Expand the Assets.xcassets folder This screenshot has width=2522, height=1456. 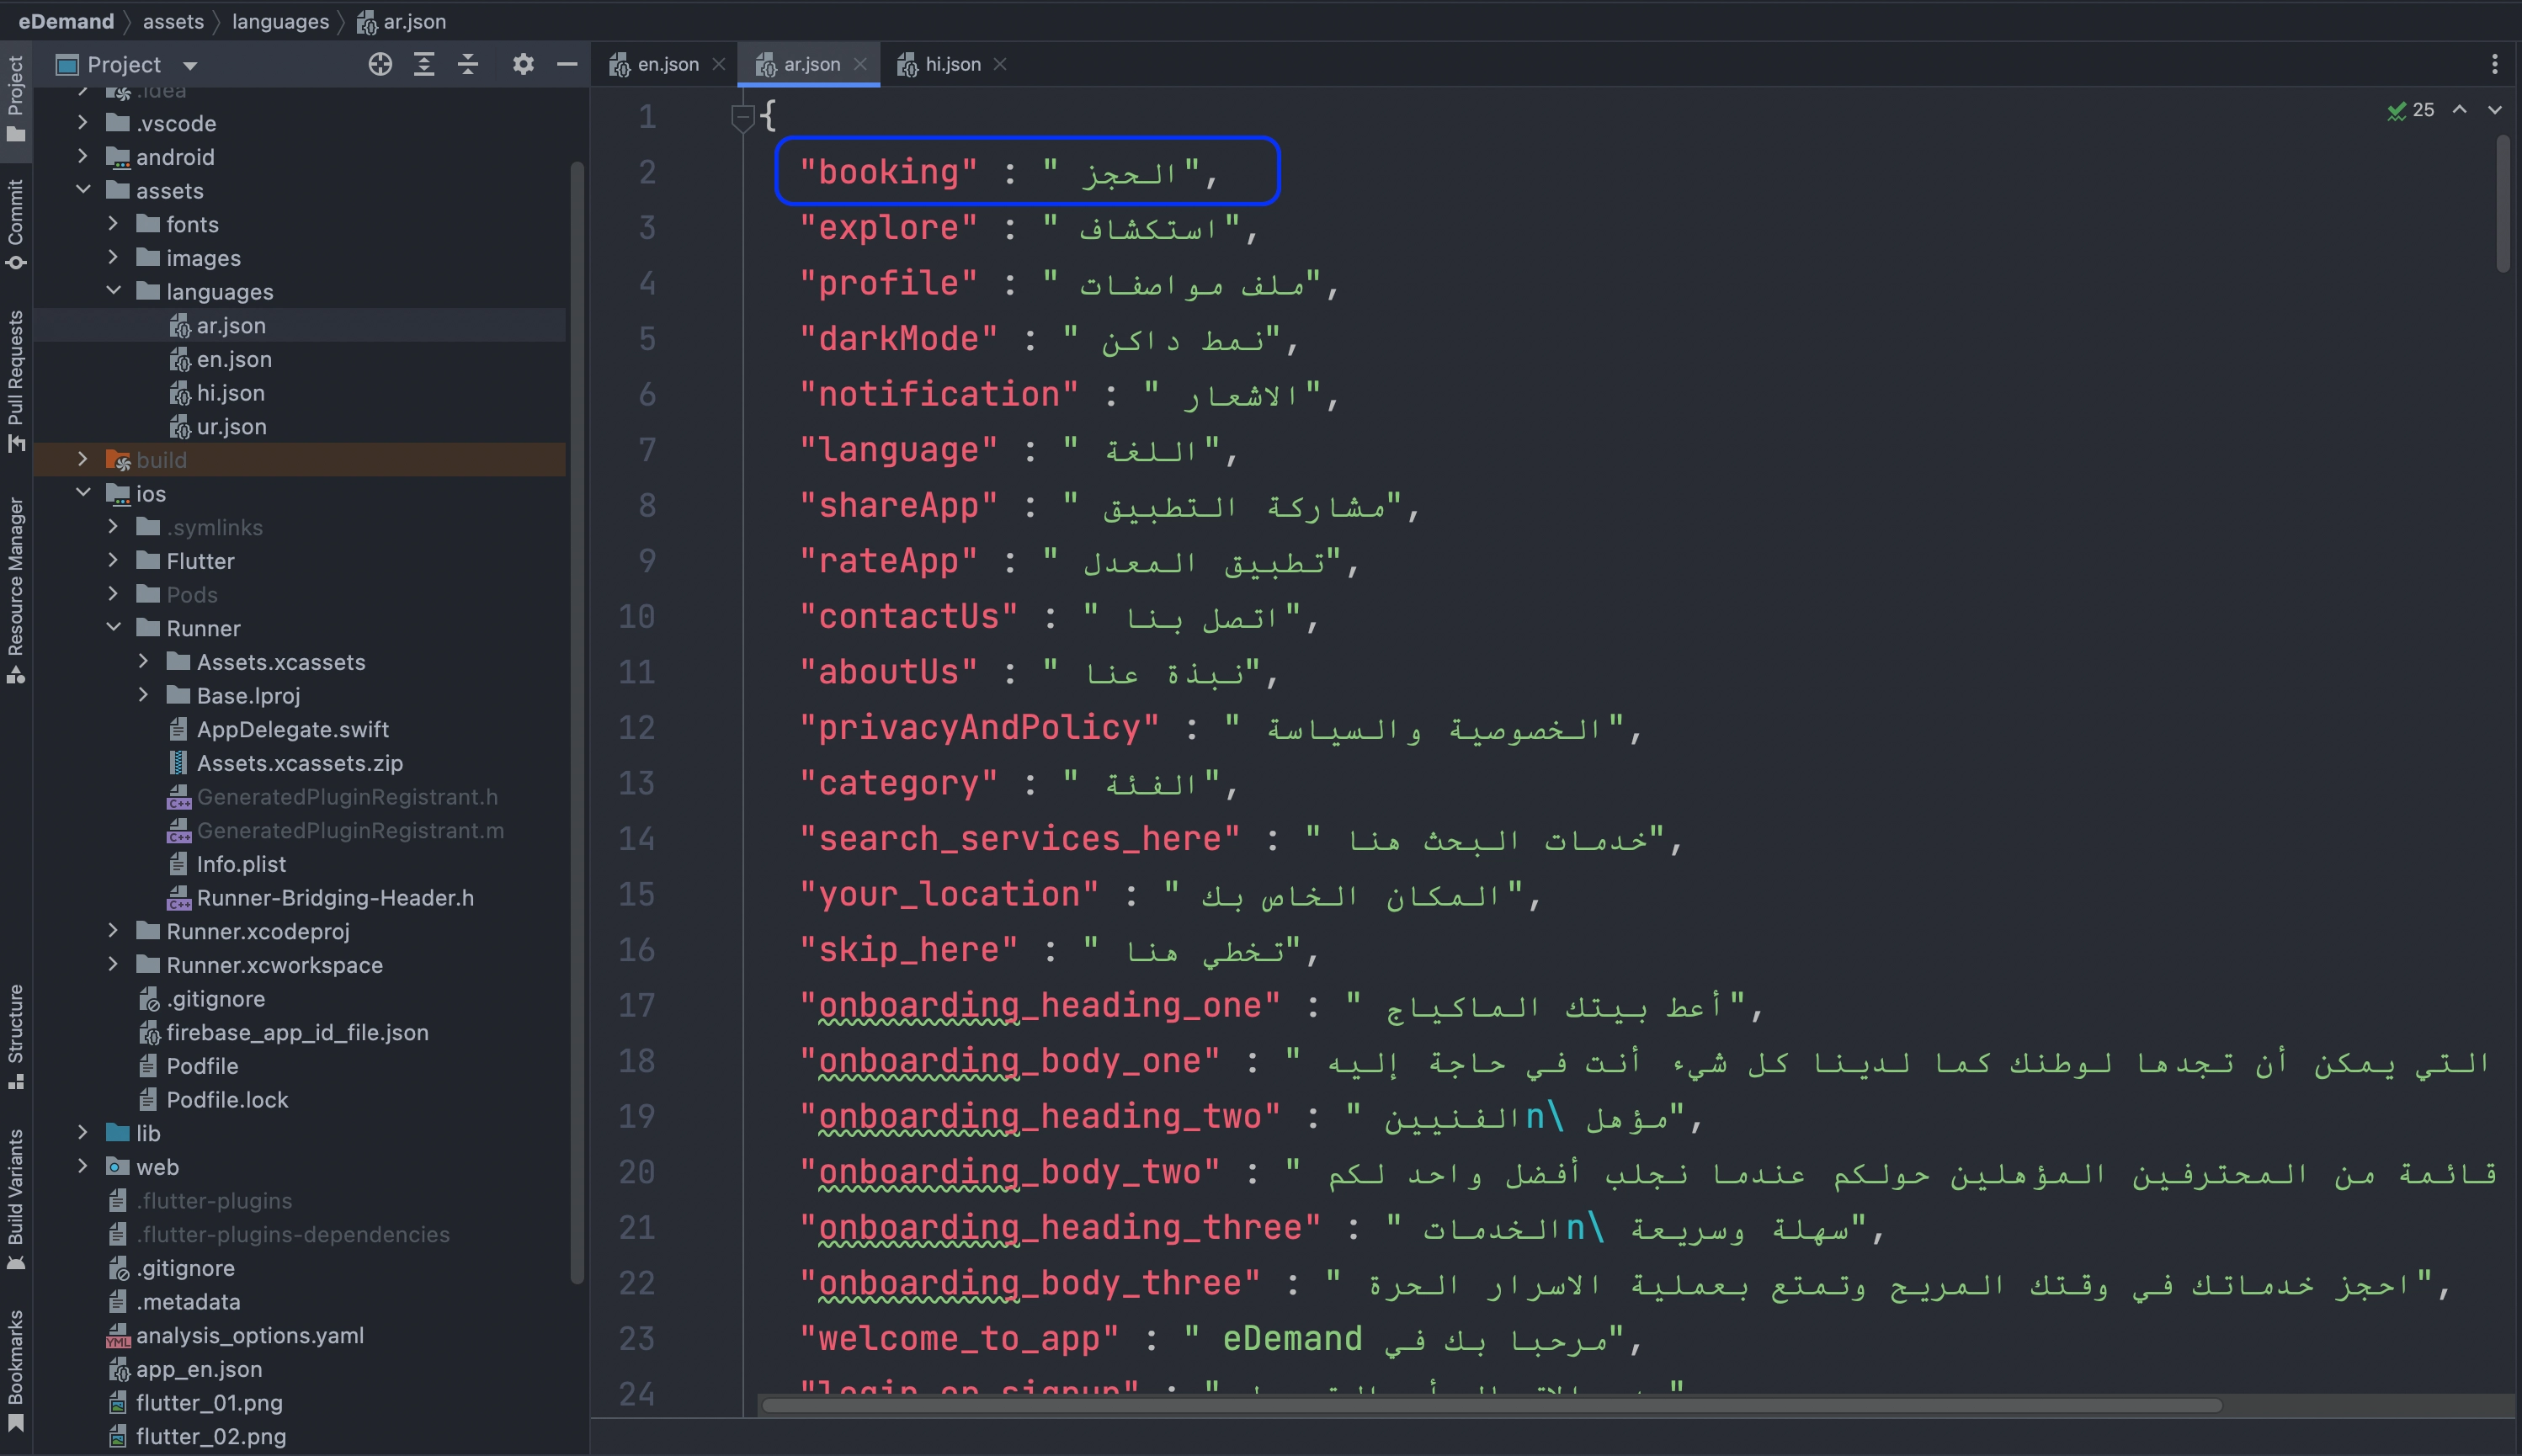[143, 662]
